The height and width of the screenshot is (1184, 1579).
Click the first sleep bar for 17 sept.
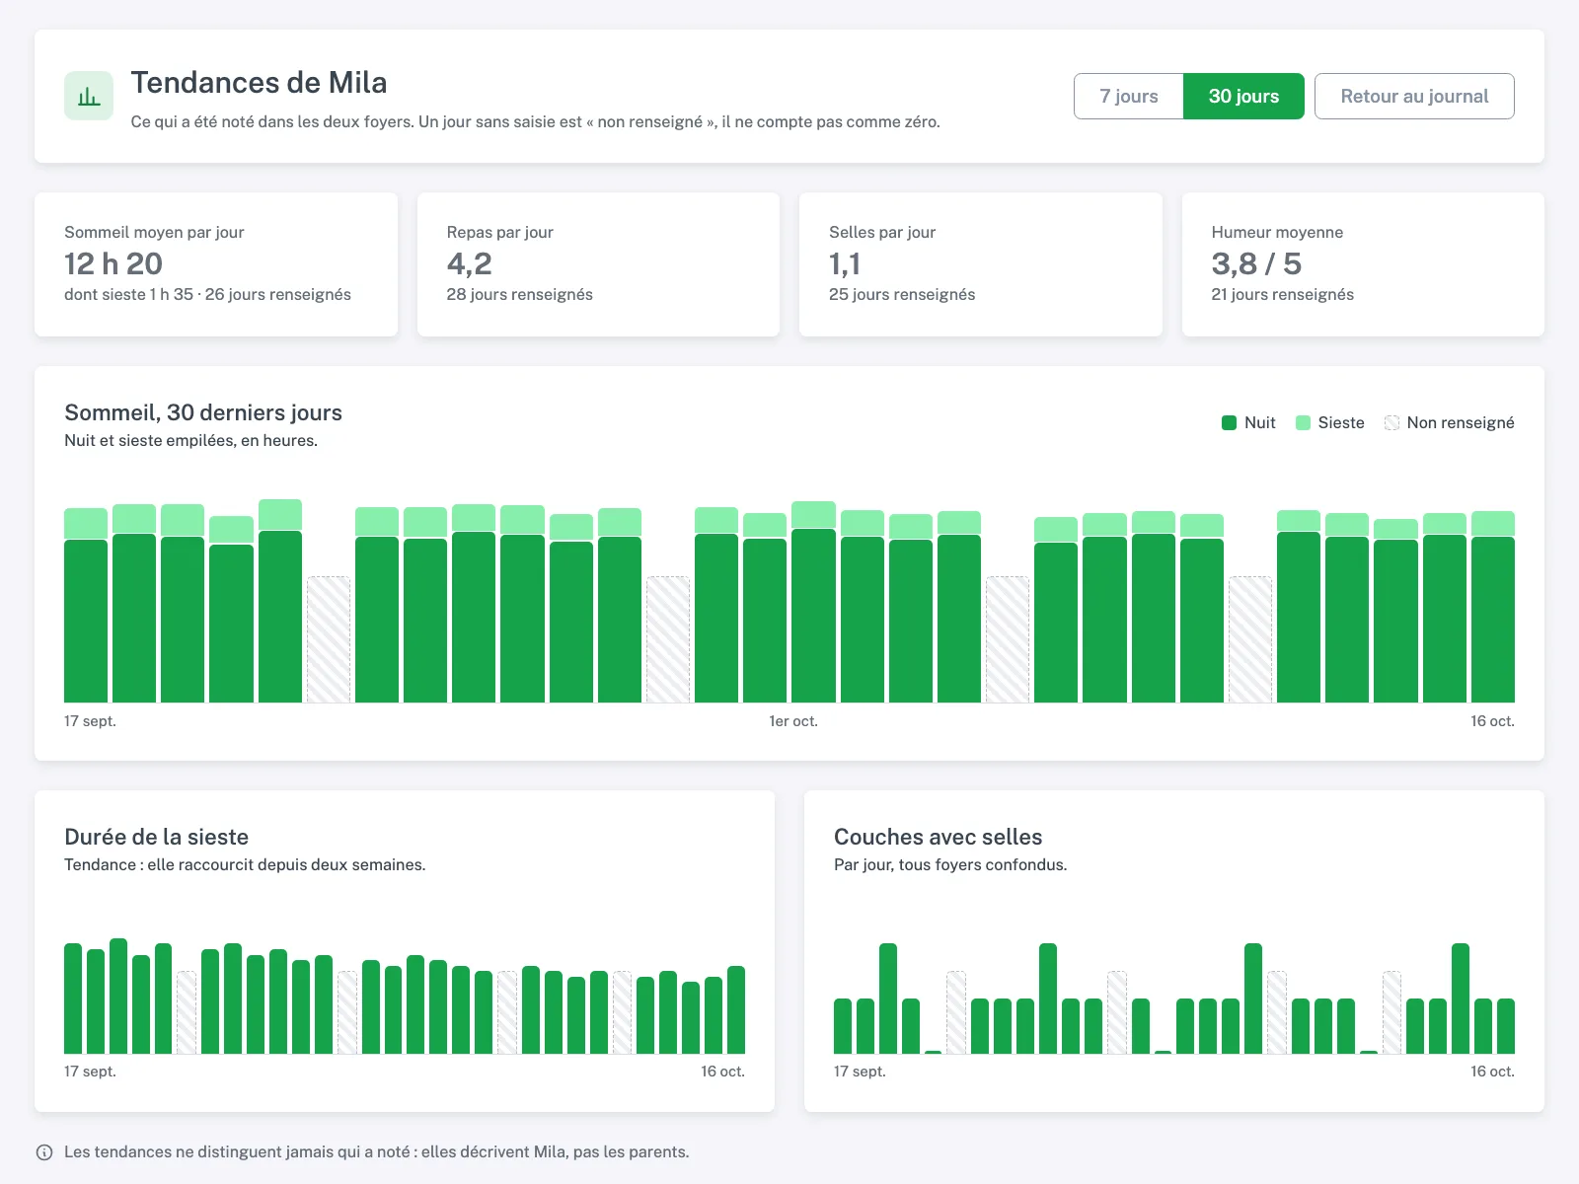[x=86, y=605]
